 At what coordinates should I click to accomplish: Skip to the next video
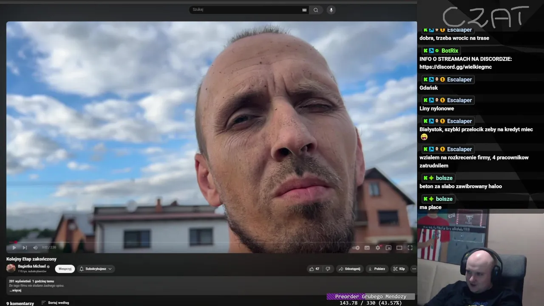click(x=25, y=247)
